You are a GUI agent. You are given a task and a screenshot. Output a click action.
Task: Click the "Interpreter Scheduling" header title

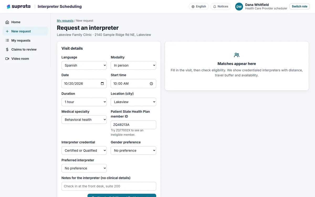(60, 7)
